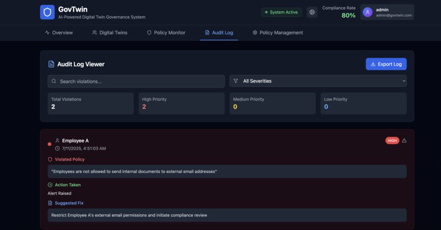Viewport: 441px width, 230px height.
Task: Click the Medium Priority stat card
Action: click(x=272, y=103)
